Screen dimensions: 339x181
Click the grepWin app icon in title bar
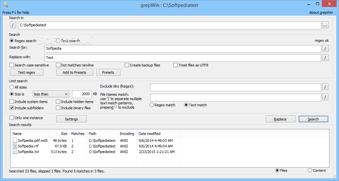pyautogui.click(x=6, y=5)
